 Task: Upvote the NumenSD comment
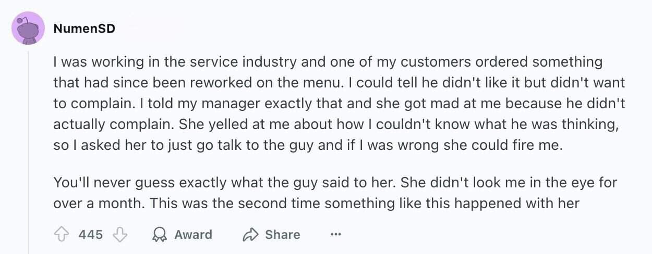[63, 235]
